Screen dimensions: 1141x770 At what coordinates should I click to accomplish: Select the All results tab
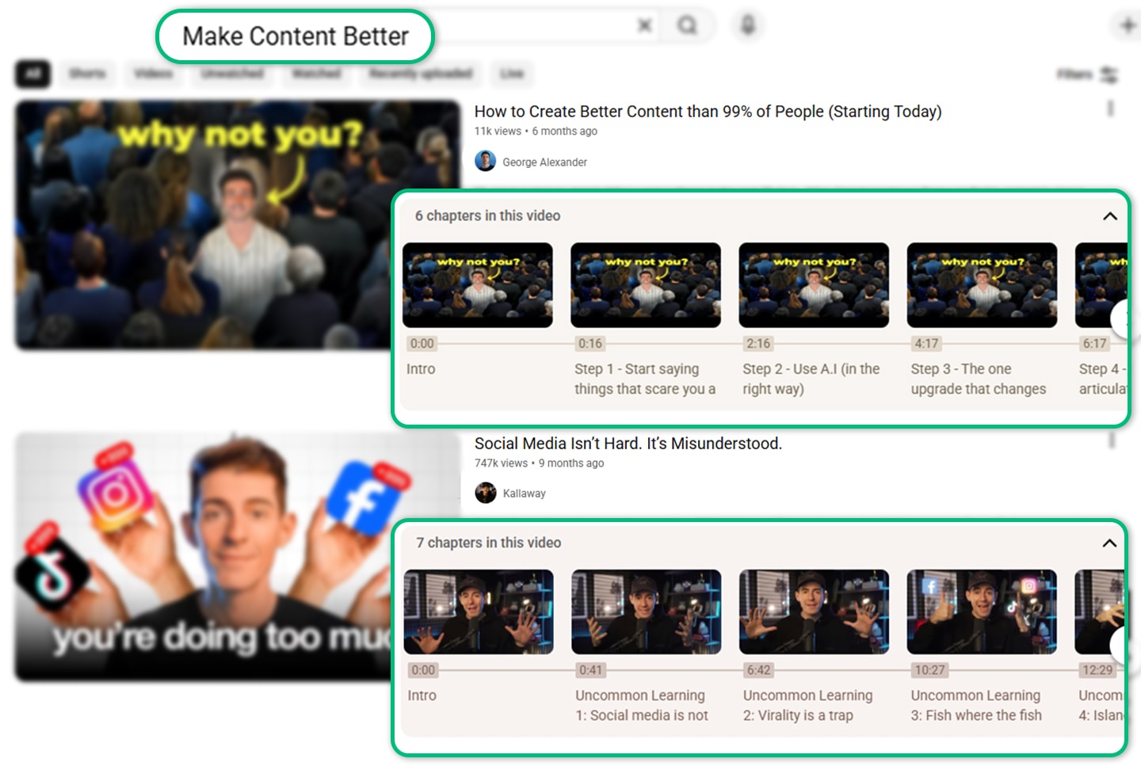tap(32, 74)
